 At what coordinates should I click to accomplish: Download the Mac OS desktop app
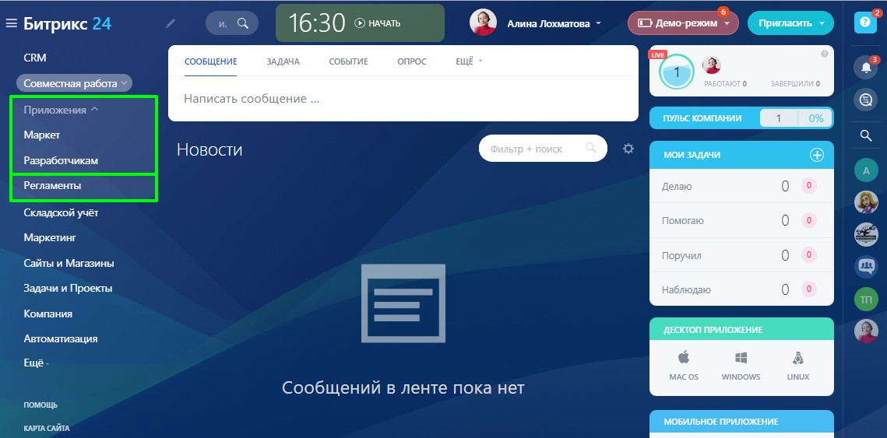(684, 366)
